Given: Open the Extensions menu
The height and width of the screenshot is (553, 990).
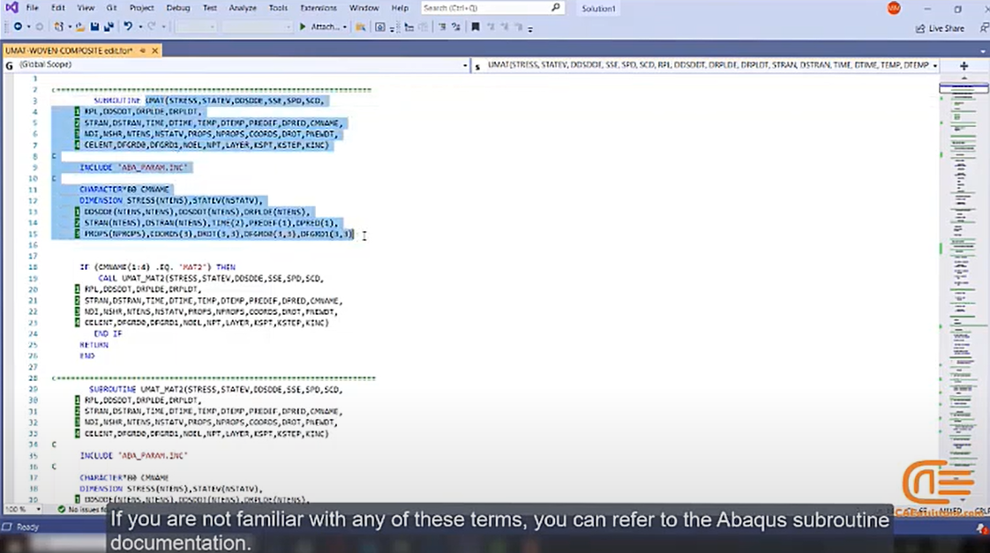Looking at the screenshot, I should [319, 8].
